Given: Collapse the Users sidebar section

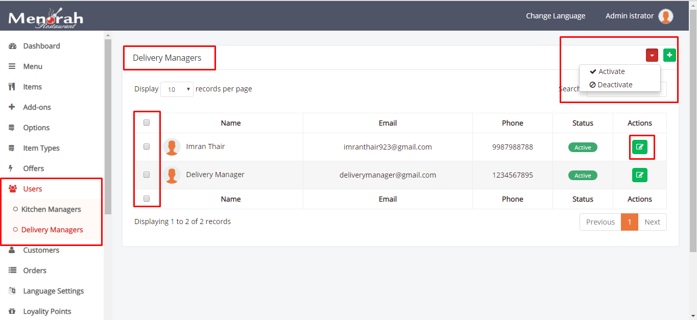Looking at the screenshot, I should [x=32, y=189].
